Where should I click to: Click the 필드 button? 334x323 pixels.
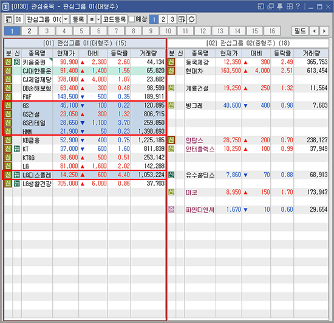point(300,31)
